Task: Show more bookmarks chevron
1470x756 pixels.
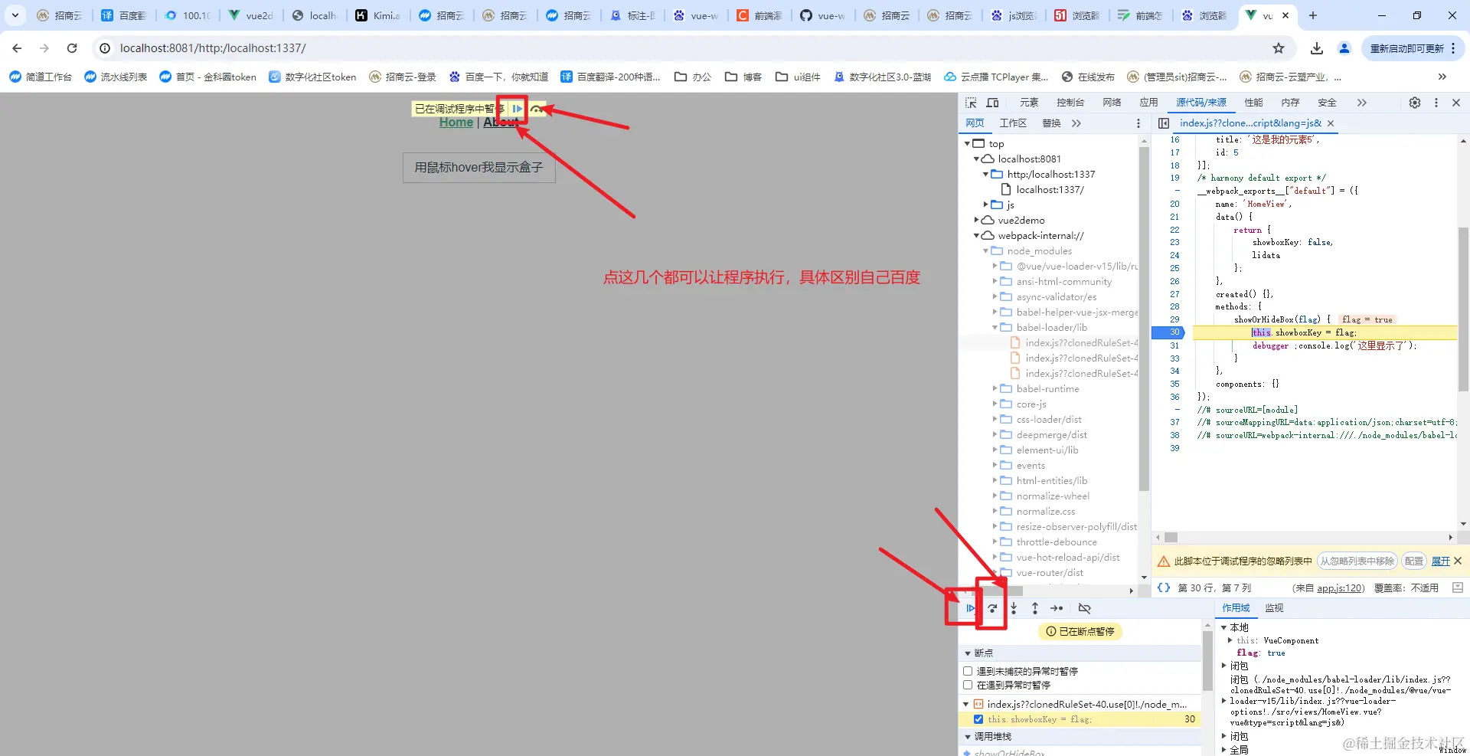Action: (x=1442, y=77)
